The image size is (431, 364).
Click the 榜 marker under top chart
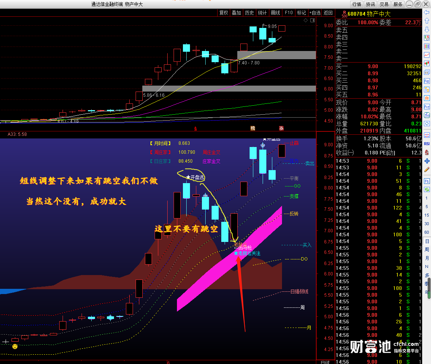coord(253,128)
